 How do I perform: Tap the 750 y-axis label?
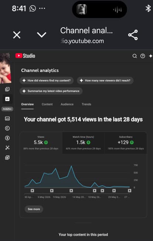[x=136, y=165]
